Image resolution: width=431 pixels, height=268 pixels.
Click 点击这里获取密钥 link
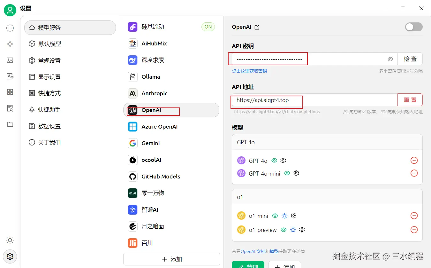pyautogui.click(x=249, y=71)
